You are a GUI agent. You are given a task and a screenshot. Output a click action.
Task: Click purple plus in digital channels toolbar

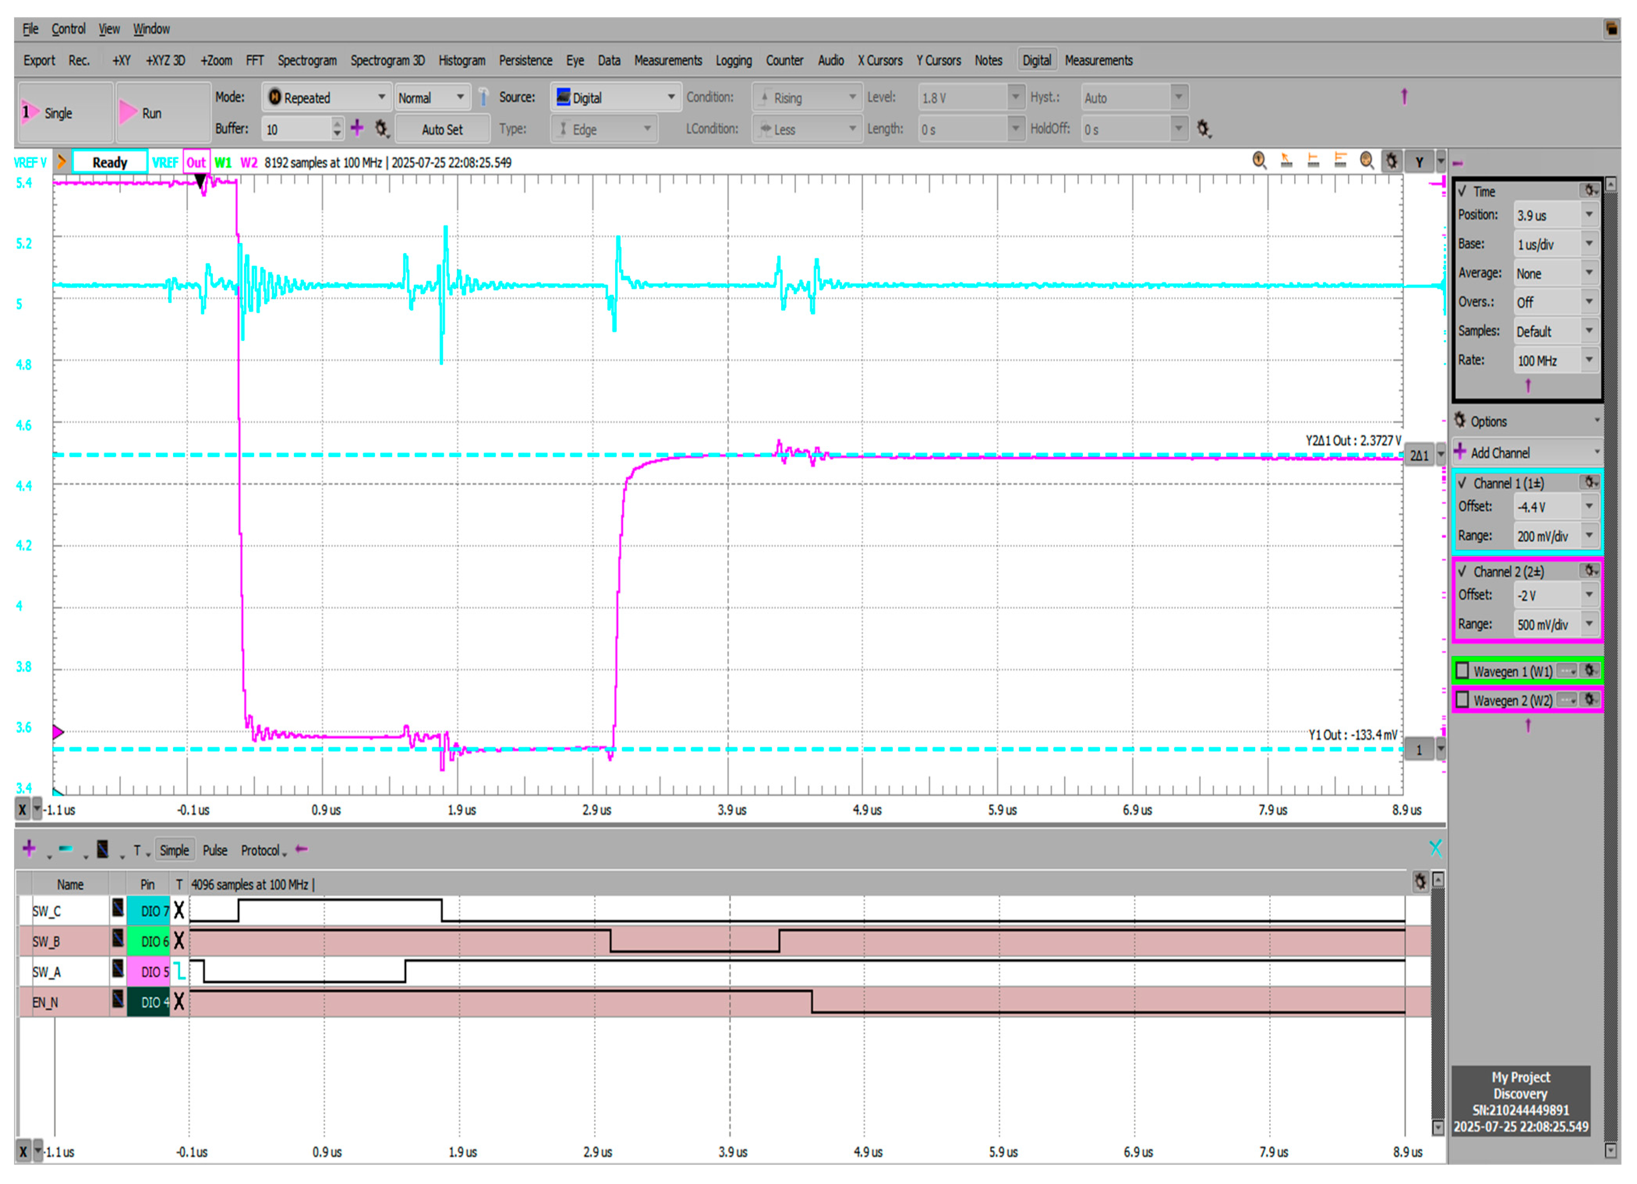click(29, 849)
